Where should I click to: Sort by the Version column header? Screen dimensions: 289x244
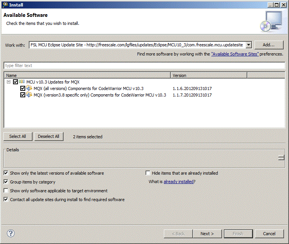209,75
